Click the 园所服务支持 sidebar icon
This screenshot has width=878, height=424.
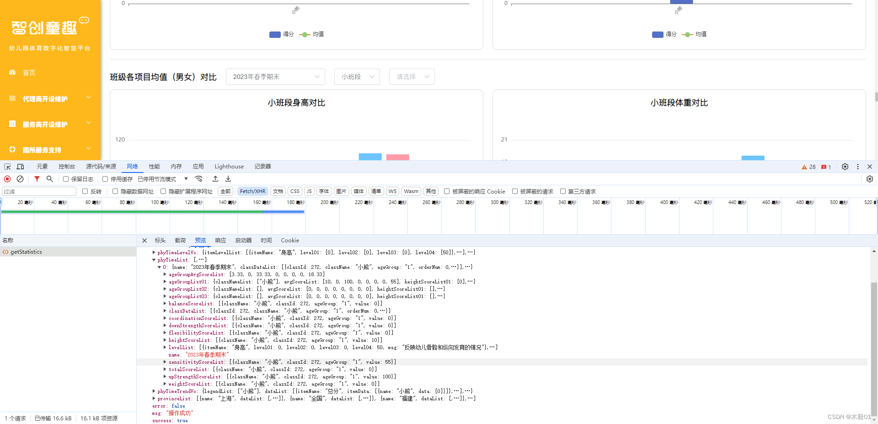click(x=12, y=150)
